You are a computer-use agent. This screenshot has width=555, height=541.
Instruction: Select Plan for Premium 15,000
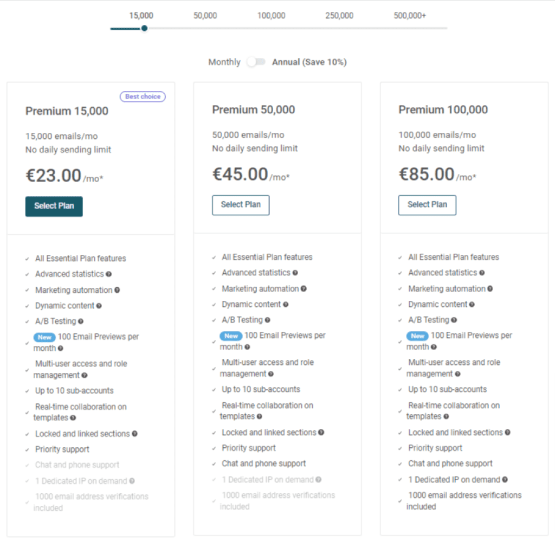tap(54, 207)
